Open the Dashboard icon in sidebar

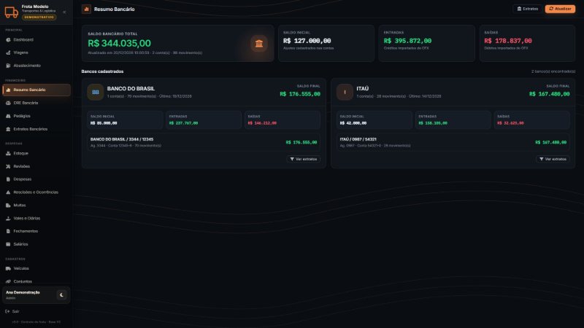coord(8,40)
